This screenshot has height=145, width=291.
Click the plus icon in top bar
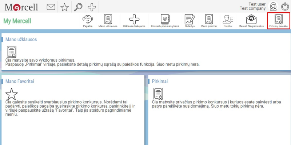pos(92,7)
